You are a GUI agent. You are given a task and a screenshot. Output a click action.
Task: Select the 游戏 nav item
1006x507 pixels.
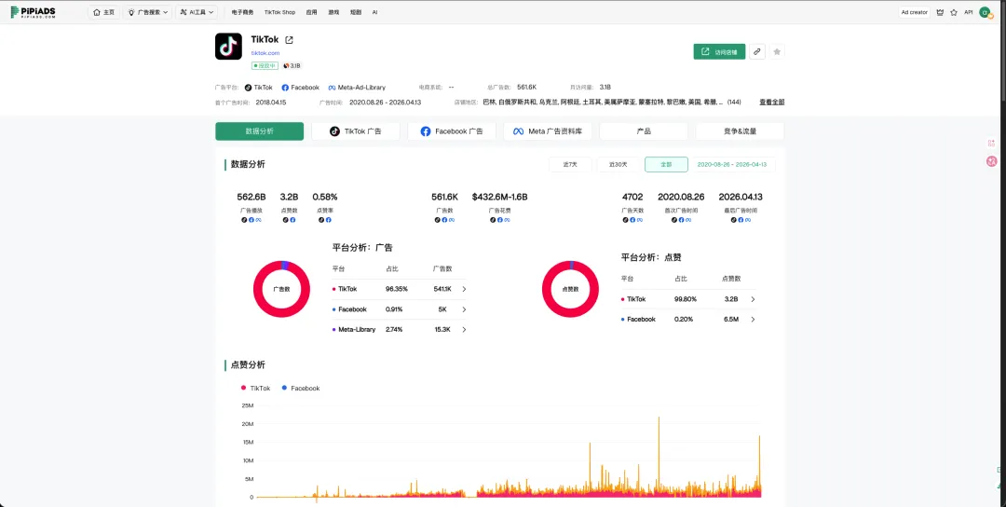pyautogui.click(x=333, y=12)
